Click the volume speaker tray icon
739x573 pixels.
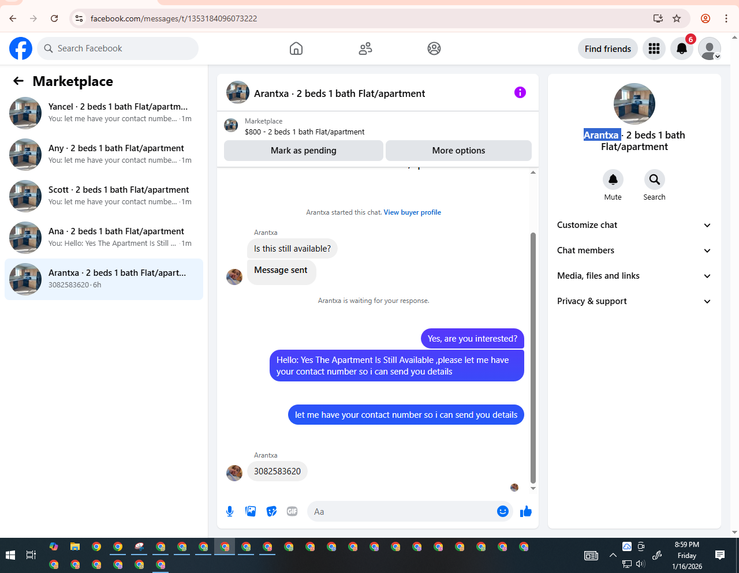[x=640, y=564]
